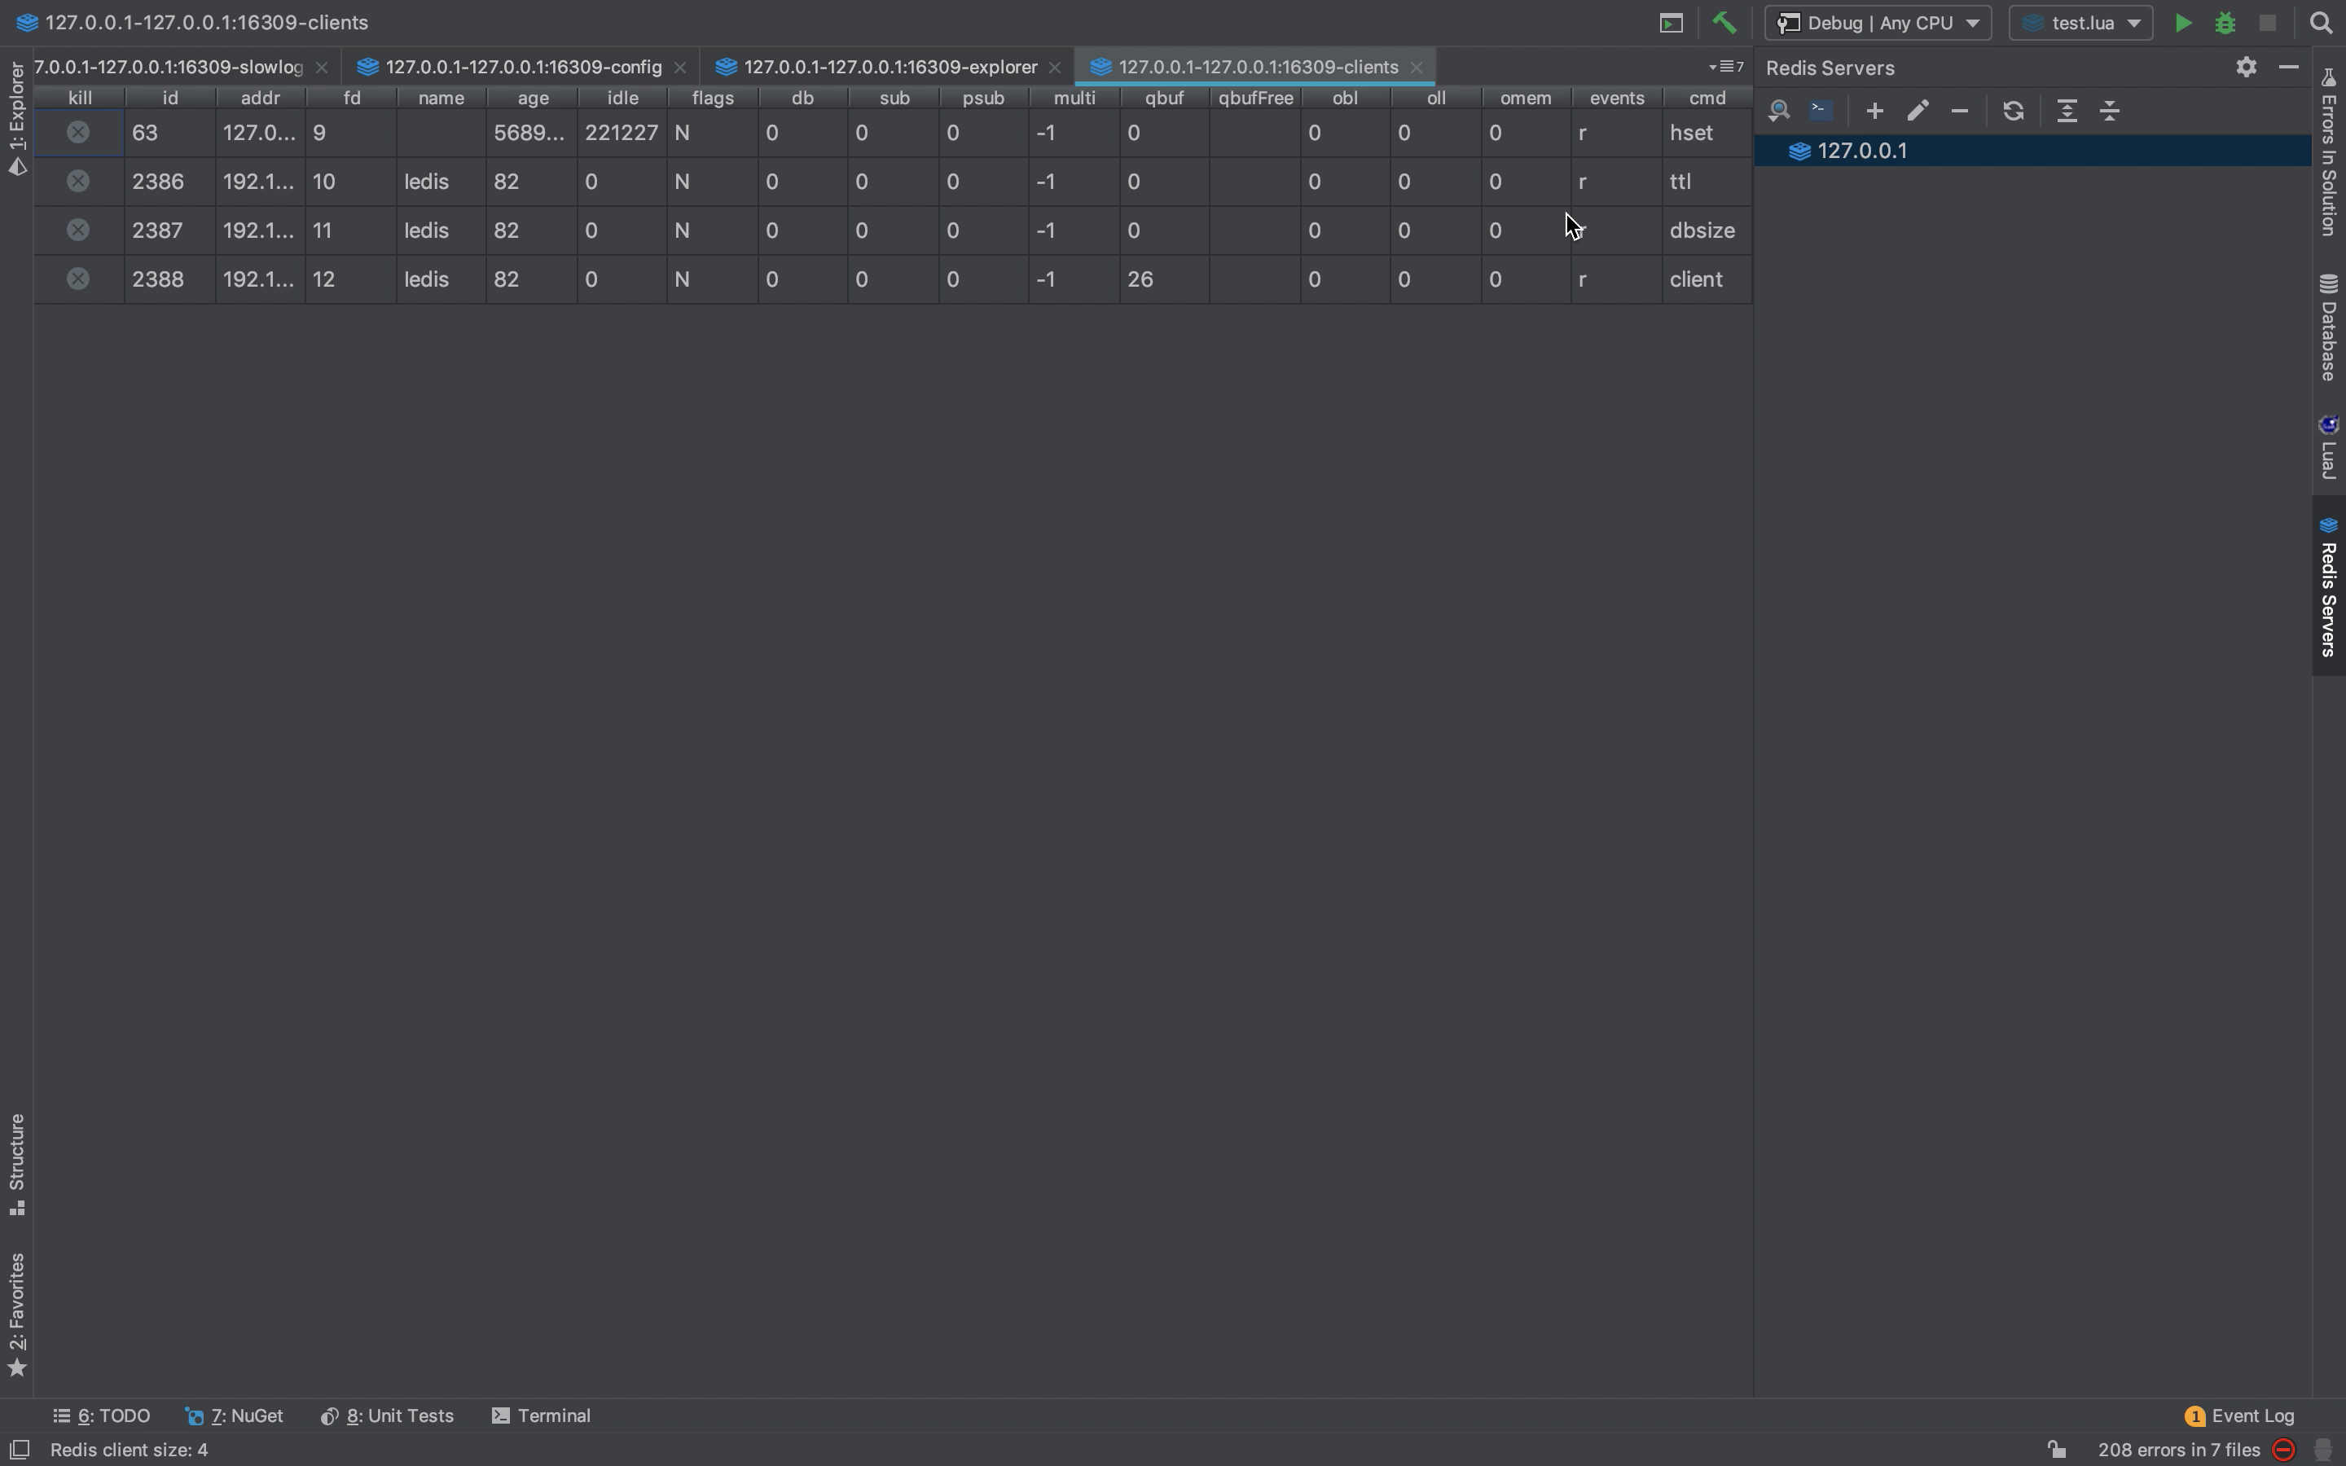
Task: Switch to the 16309-slowlog tab
Action: tap(168, 67)
